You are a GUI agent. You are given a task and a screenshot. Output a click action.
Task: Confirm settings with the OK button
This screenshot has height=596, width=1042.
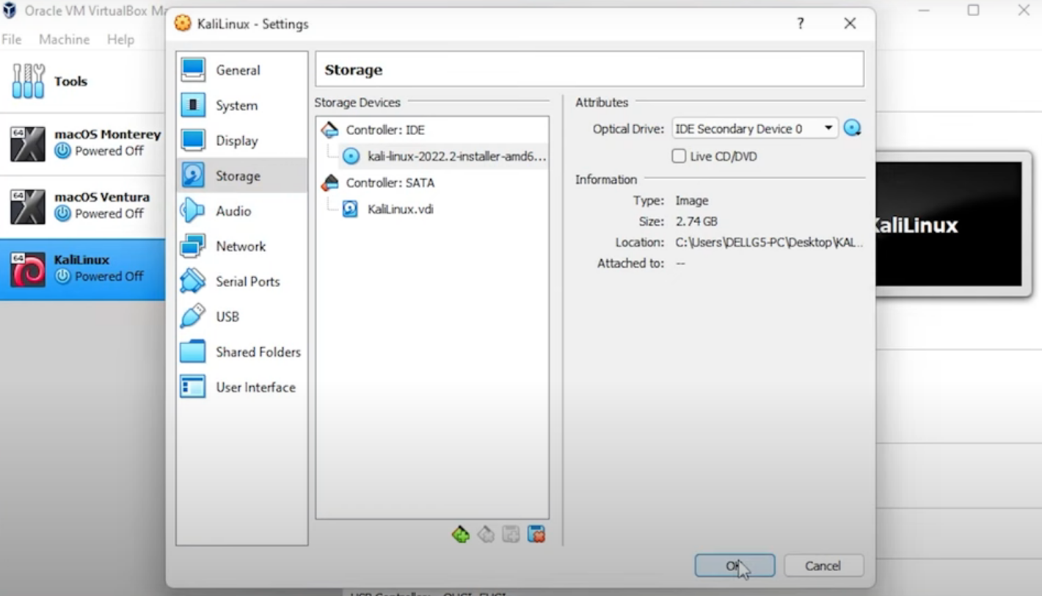click(x=735, y=566)
